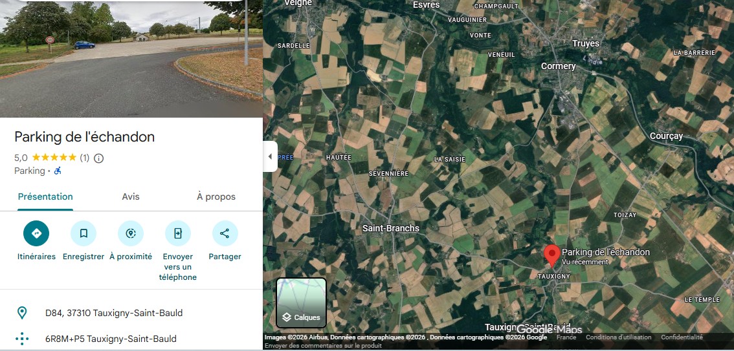The height and width of the screenshot is (351, 734).
Task: Click Envoyer des commentaires sur le produit
Action: pyautogui.click(x=323, y=345)
